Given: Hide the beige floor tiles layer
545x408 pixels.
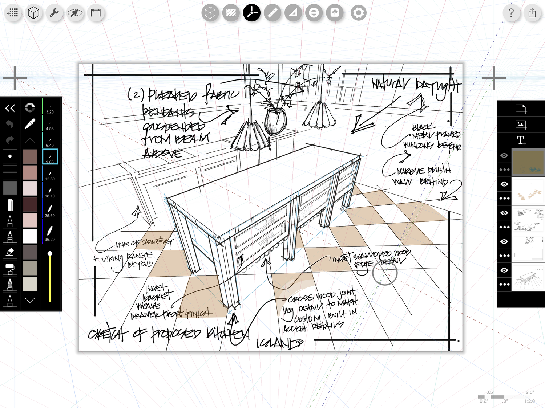Looking at the screenshot, I should pyautogui.click(x=504, y=184).
